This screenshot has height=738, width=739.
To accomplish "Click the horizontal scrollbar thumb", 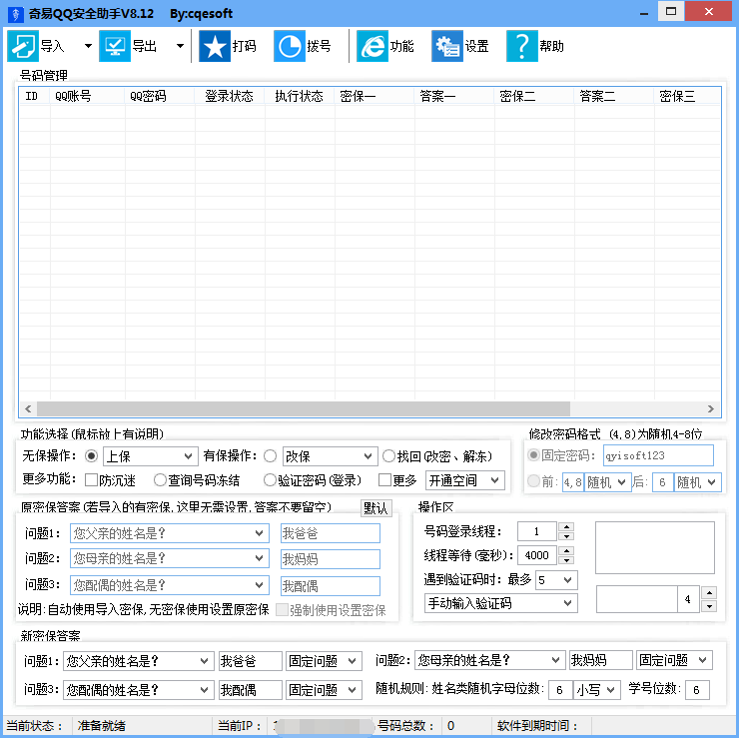I will tap(303, 408).
